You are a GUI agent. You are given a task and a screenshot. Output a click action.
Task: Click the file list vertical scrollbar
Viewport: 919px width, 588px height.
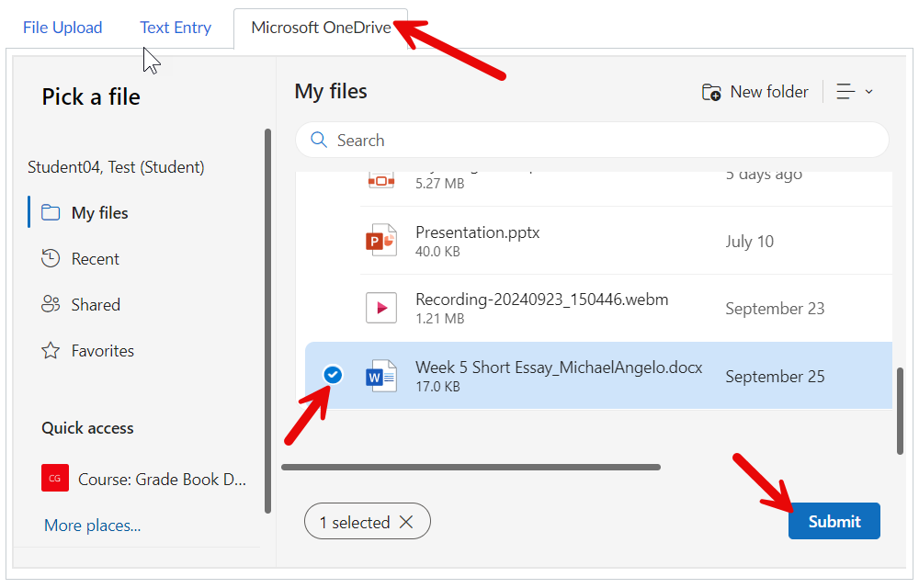pos(901,411)
